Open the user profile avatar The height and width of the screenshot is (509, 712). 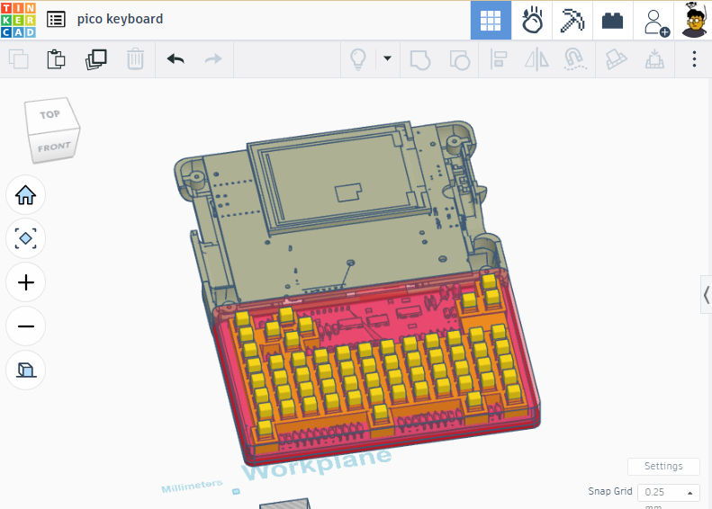click(x=694, y=21)
